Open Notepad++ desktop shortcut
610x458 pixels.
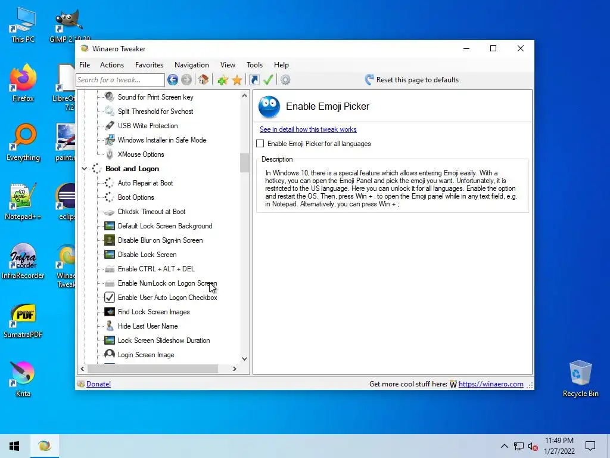click(23, 202)
